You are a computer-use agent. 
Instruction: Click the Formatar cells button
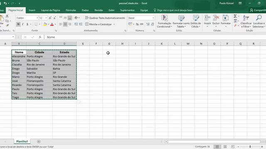pyautogui.click(x=226, y=21)
